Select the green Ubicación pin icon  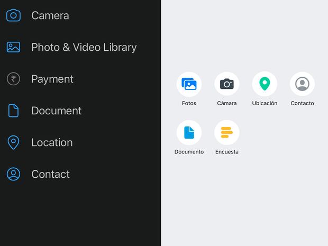(265, 84)
